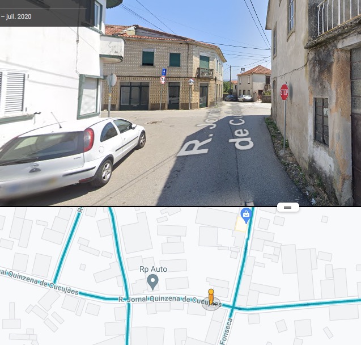Click the yellow highlighted building on the map
This screenshot has width=361, height=345.
241,224
